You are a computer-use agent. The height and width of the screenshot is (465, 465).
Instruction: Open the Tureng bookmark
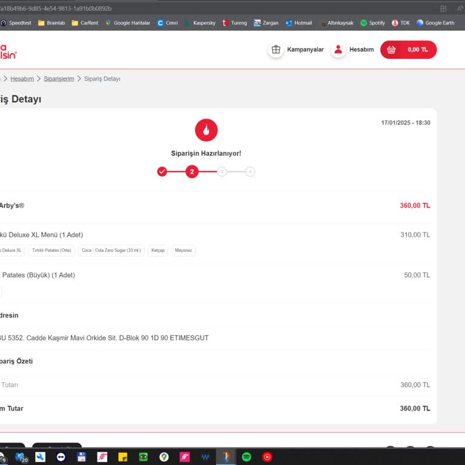pos(234,23)
